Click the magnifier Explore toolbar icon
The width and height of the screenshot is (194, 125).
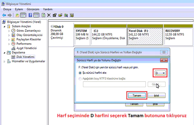(66, 15)
